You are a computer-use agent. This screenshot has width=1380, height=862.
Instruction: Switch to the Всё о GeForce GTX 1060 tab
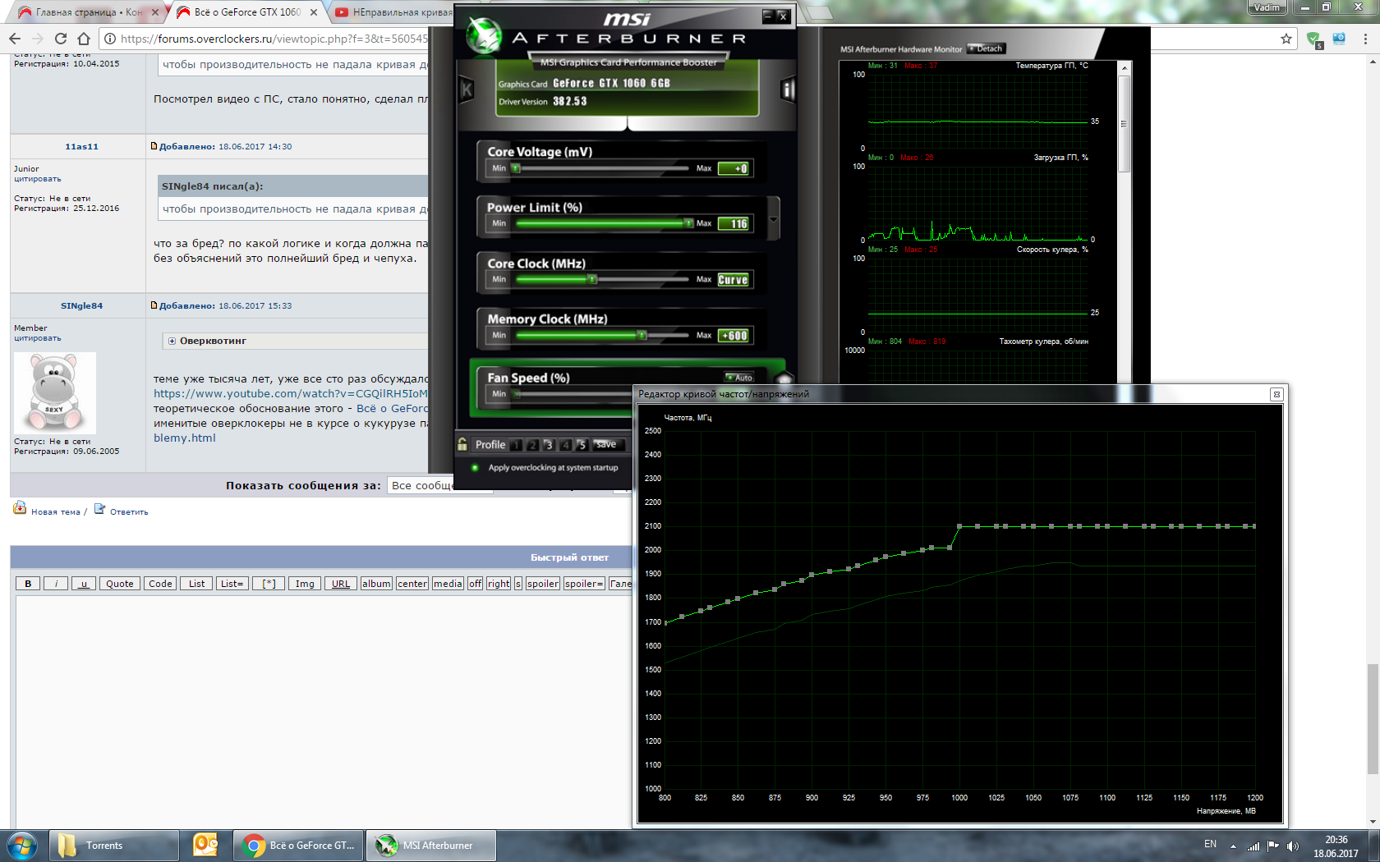[x=248, y=12]
